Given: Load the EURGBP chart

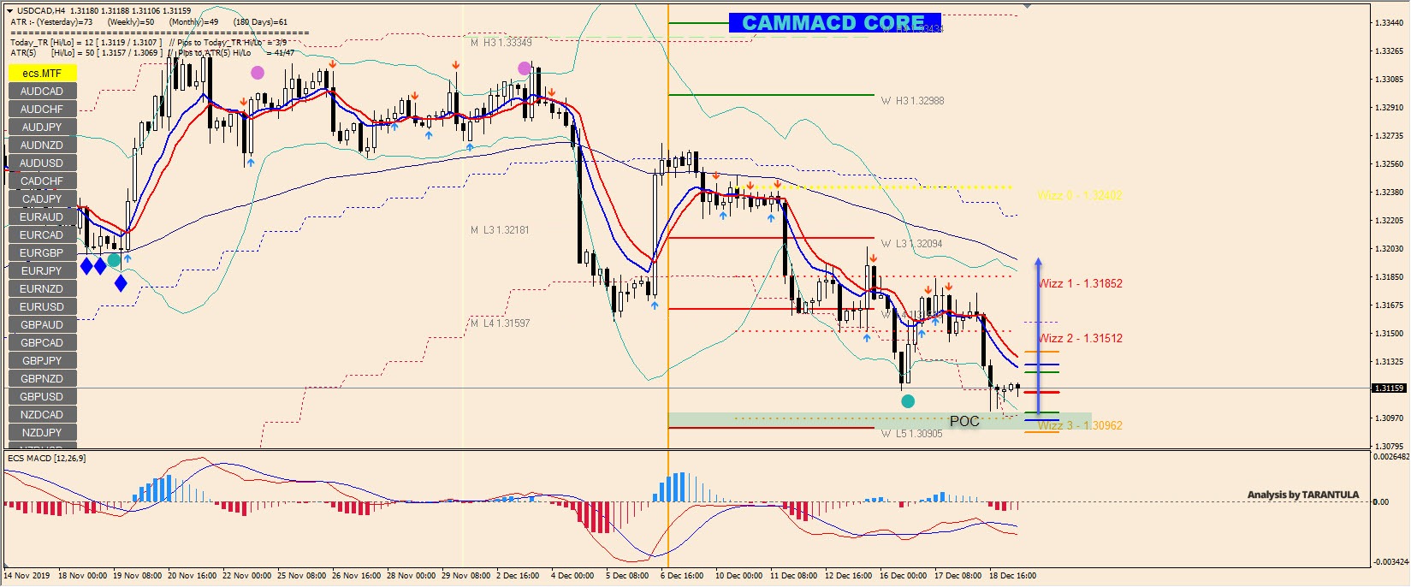Looking at the screenshot, I should click(x=42, y=252).
